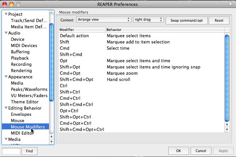Select the Default action row
The image size is (236, 157).
click(142, 36)
